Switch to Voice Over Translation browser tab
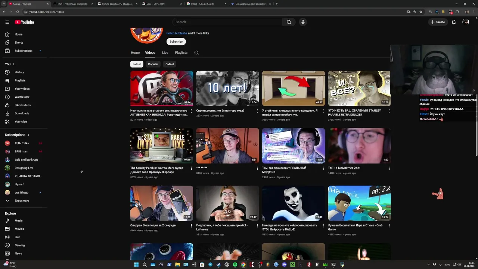The height and width of the screenshot is (269, 478). point(72,4)
